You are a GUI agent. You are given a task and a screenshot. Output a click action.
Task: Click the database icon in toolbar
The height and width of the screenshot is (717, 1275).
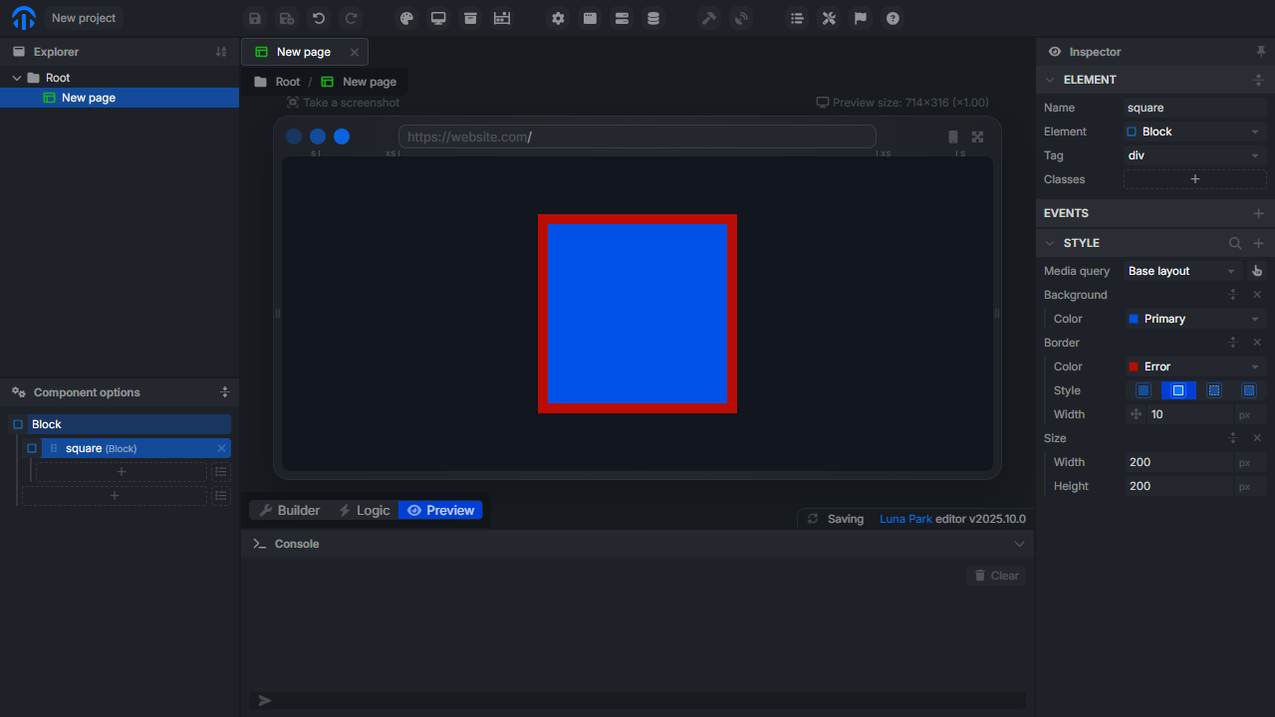[x=653, y=18]
